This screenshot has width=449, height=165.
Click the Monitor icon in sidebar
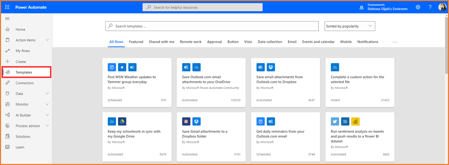click(x=8, y=104)
